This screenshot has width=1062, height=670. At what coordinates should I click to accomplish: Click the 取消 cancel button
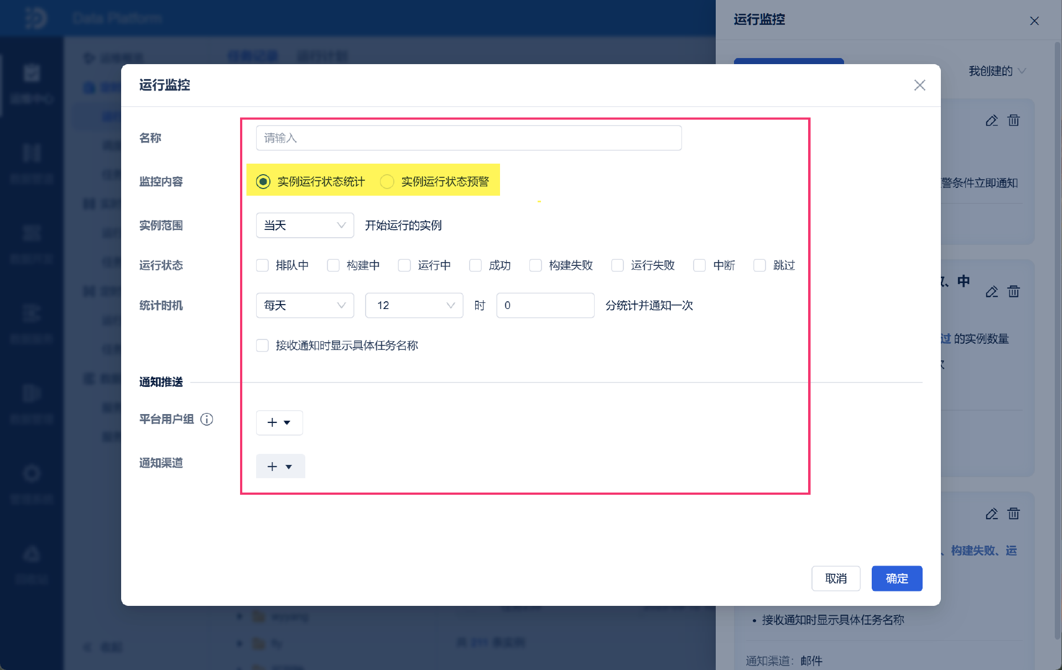tap(835, 579)
